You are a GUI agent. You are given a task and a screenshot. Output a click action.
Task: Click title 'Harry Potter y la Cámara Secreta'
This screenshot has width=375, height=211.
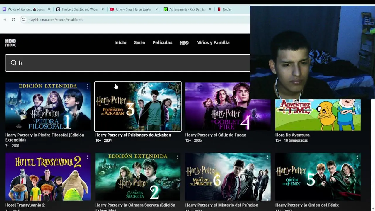(135, 207)
